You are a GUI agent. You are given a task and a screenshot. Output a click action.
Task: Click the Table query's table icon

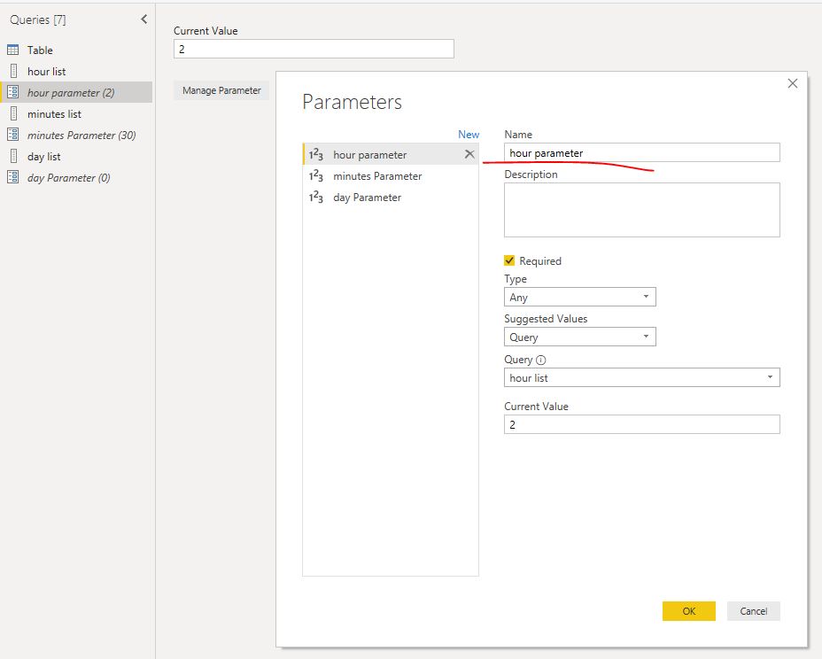tap(13, 50)
